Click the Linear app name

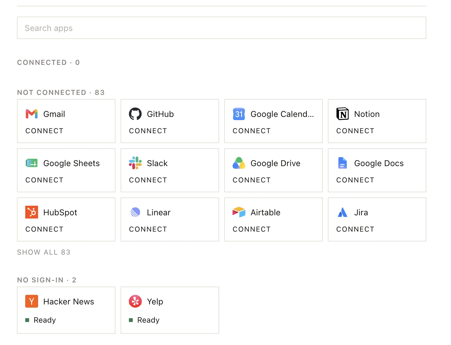tap(159, 212)
